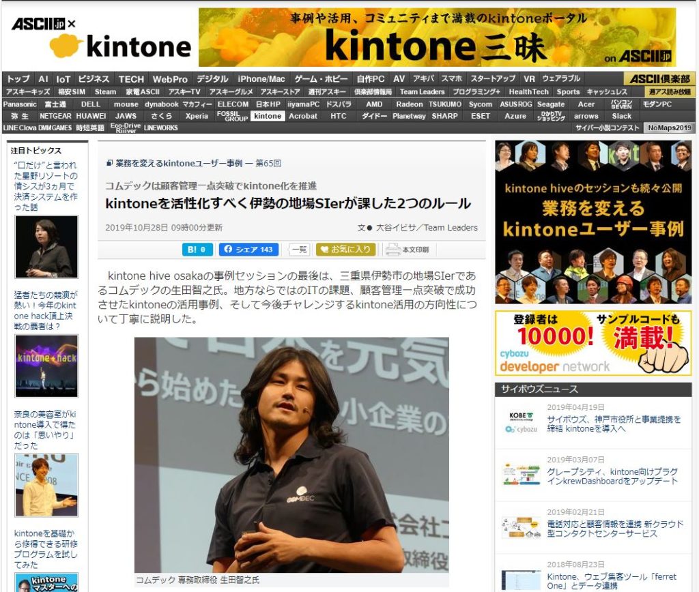699x592 pixels.
Task: Open the トップ navigation item
Action: tap(18, 79)
